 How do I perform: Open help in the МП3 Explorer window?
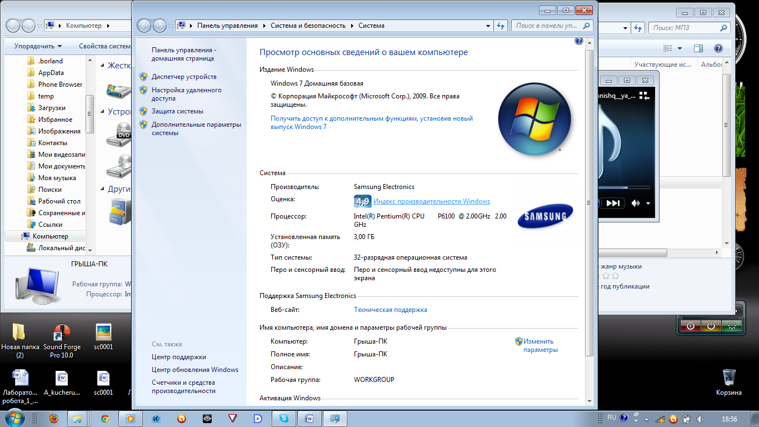click(x=718, y=48)
